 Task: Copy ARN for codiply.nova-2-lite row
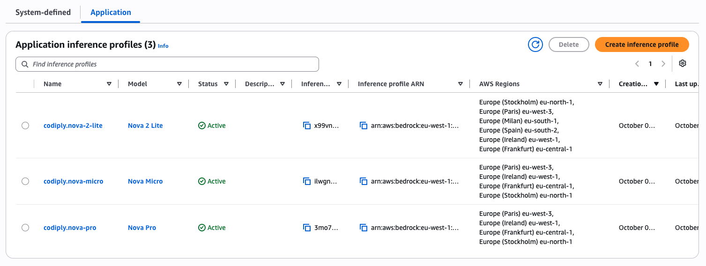coord(364,126)
